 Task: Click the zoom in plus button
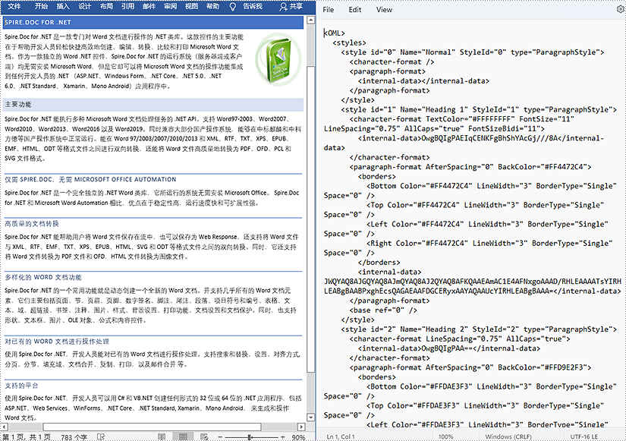point(283,437)
